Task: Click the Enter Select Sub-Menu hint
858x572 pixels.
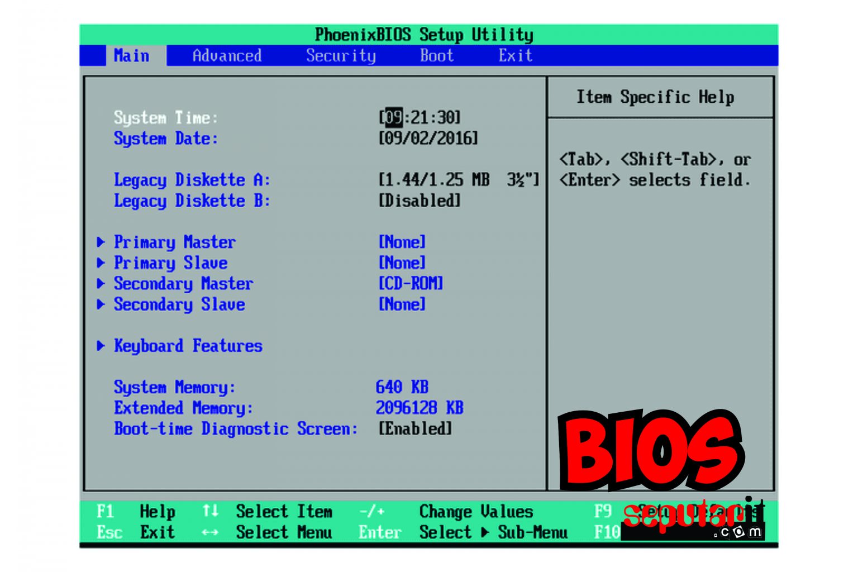Action: 463,532
